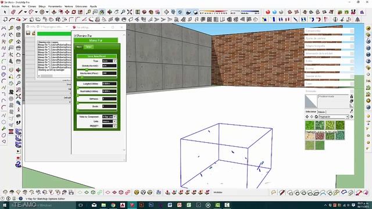Expand the Información de la entidad panel

(329, 53)
